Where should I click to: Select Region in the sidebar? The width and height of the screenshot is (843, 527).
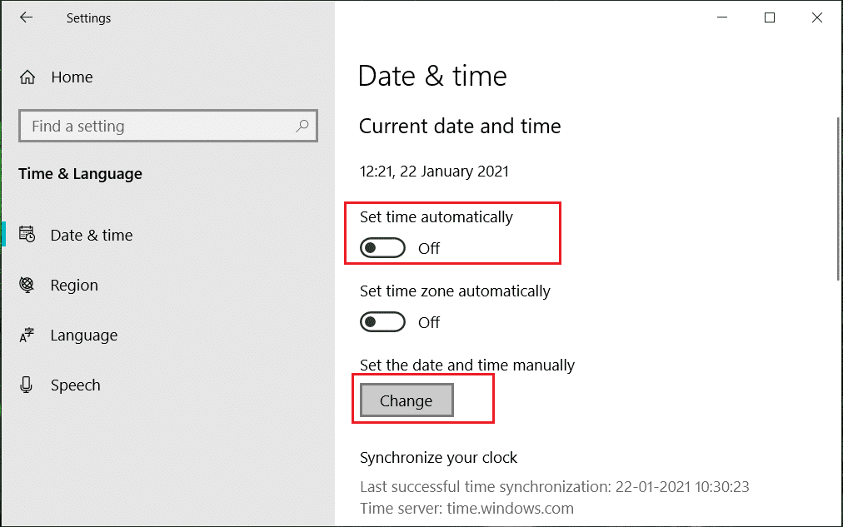click(74, 286)
